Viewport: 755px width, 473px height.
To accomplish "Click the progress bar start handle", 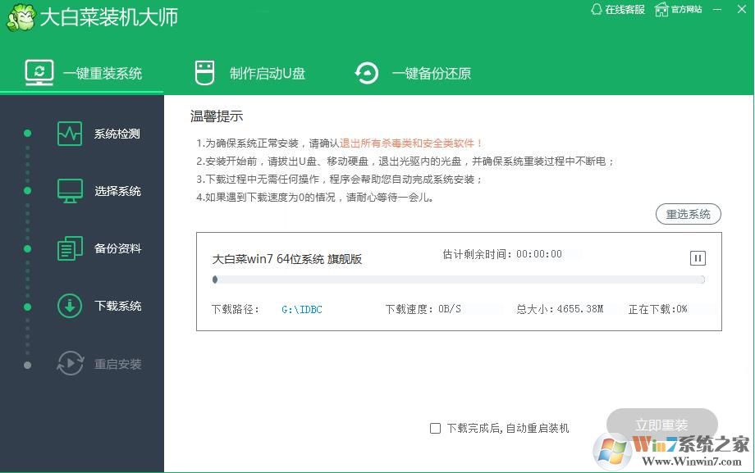I will (x=215, y=280).
